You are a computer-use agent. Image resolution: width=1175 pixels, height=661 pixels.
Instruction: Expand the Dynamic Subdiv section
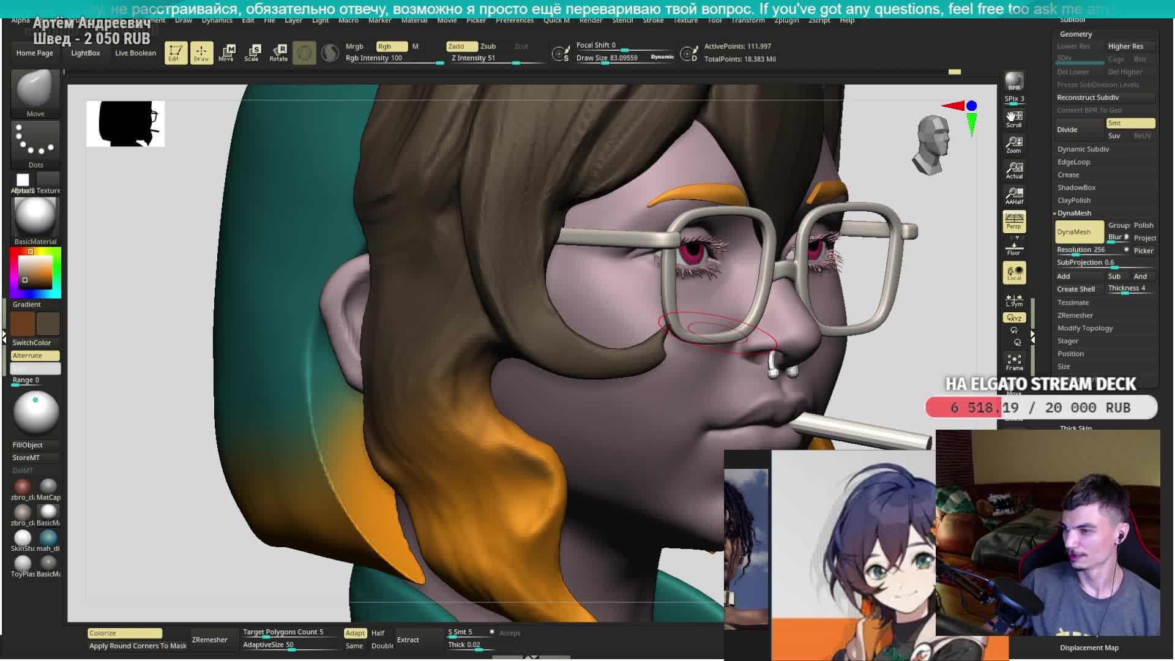(x=1083, y=149)
